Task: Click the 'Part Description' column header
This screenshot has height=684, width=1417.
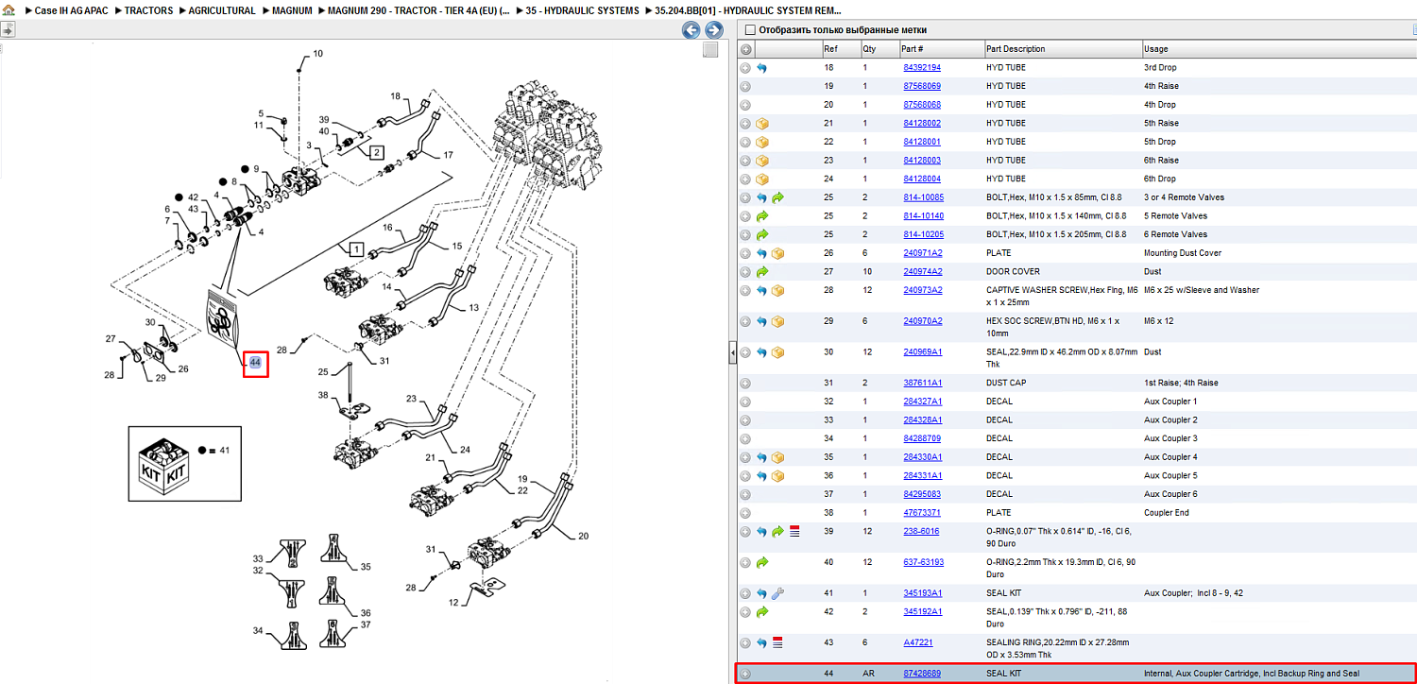Action: (1016, 49)
